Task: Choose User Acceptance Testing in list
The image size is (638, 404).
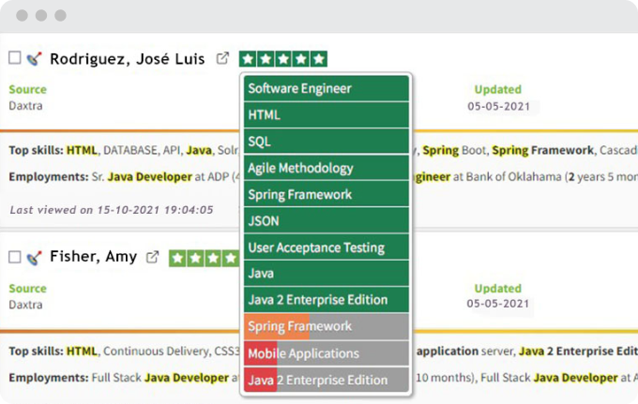Action: click(326, 247)
